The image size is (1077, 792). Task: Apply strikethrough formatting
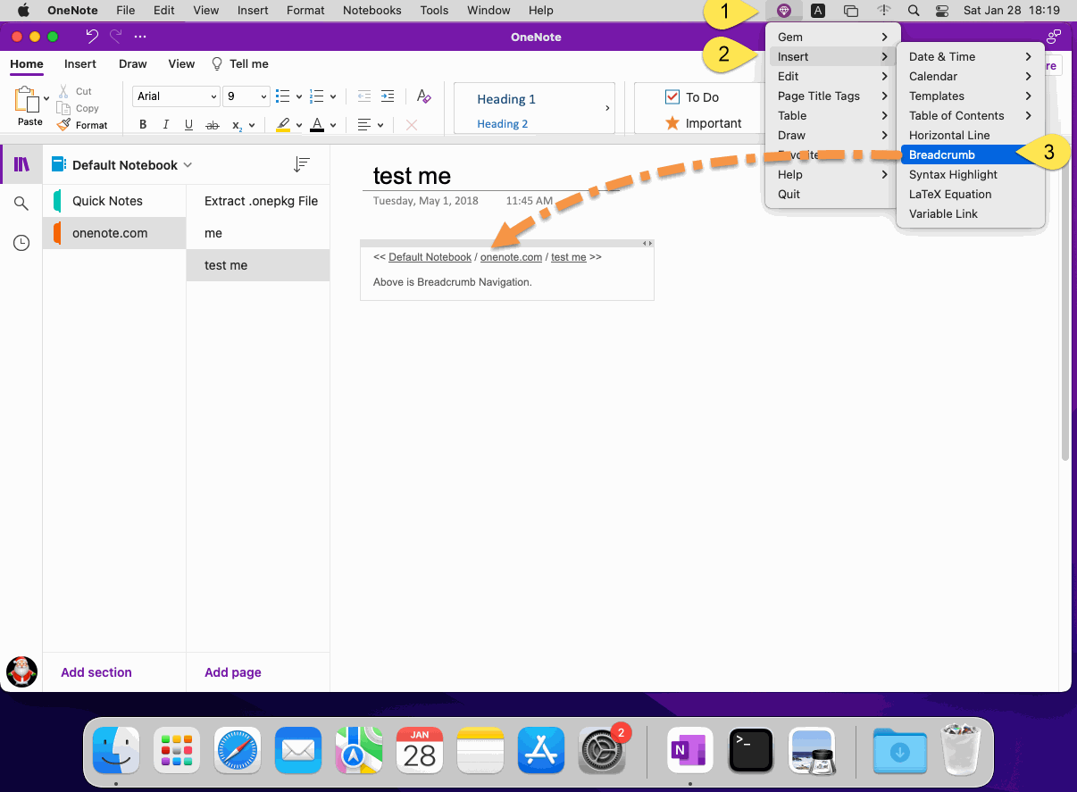tap(213, 124)
